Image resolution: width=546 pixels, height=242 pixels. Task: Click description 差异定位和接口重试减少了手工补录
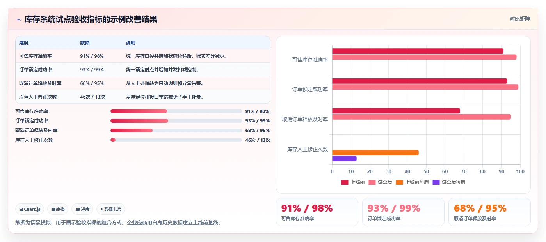pyautogui.click(x=165, y=97)
